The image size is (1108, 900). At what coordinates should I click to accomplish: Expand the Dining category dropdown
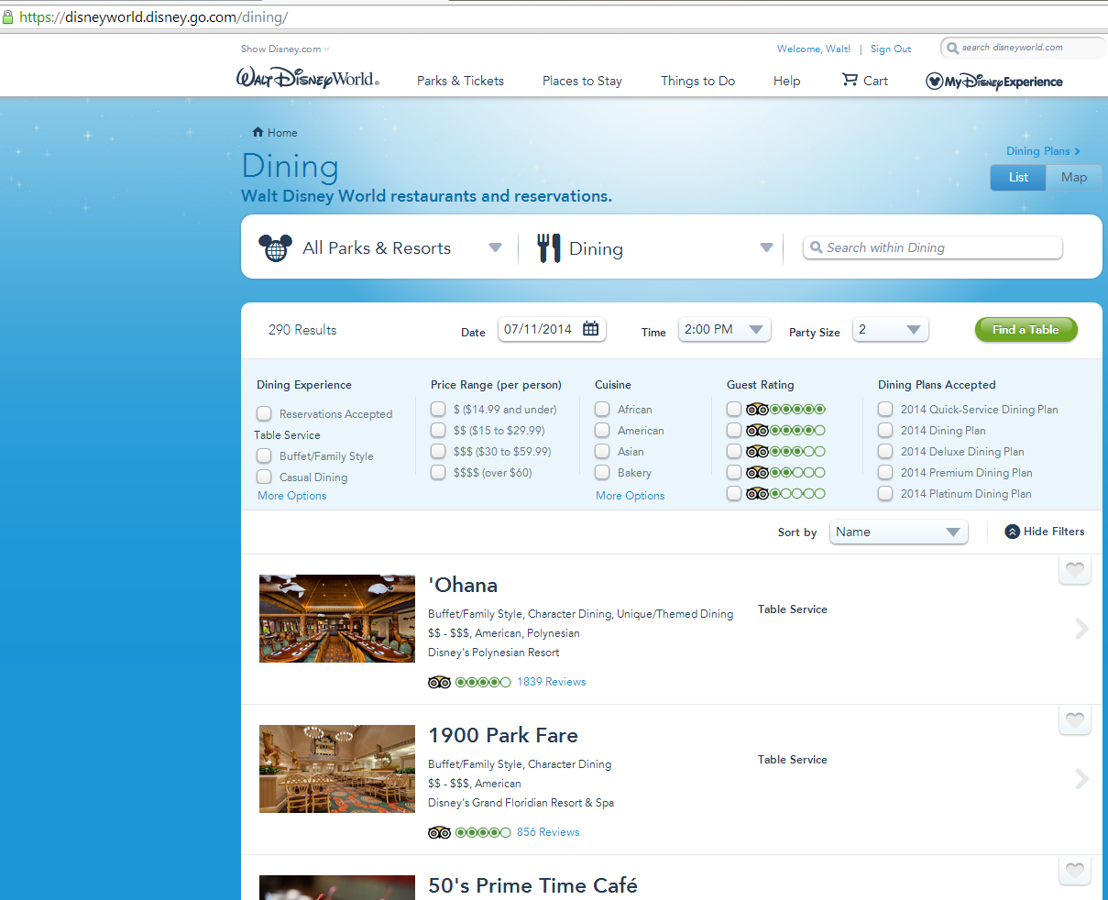click(766, 247)
